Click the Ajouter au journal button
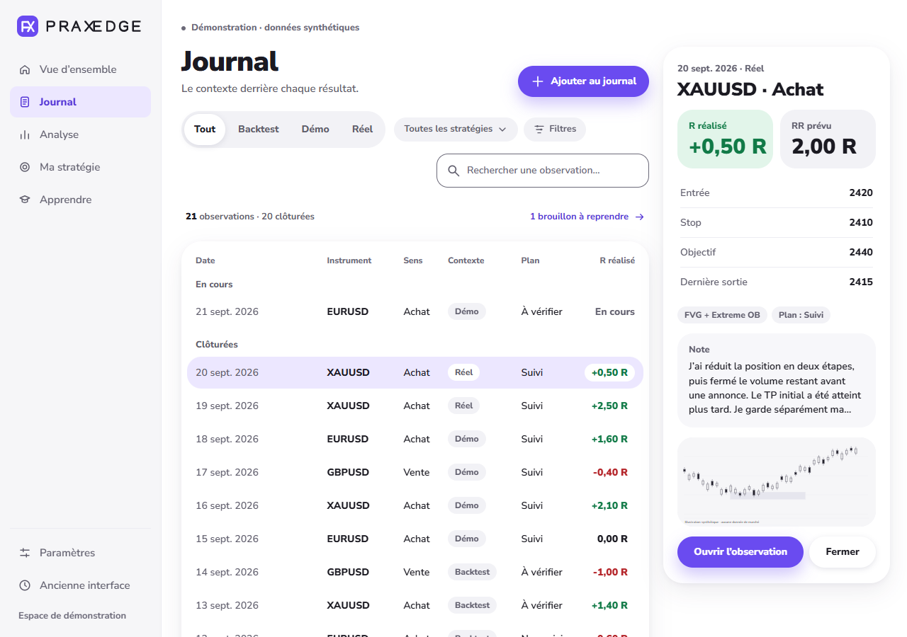Screen dimensions: 907x637 (x=583, y=81)
